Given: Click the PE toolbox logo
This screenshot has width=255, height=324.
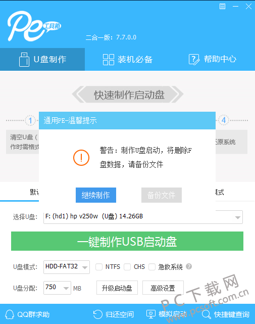Looking at the screenshot, I should [34, 26].
